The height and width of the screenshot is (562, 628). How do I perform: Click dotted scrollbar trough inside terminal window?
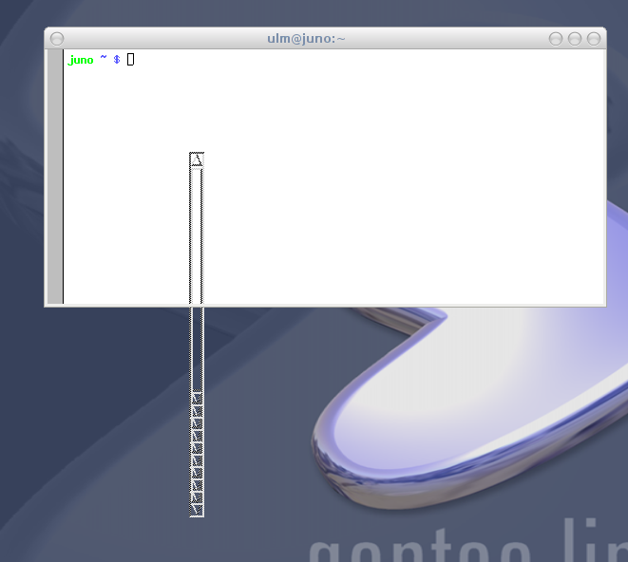pos(197,233)
